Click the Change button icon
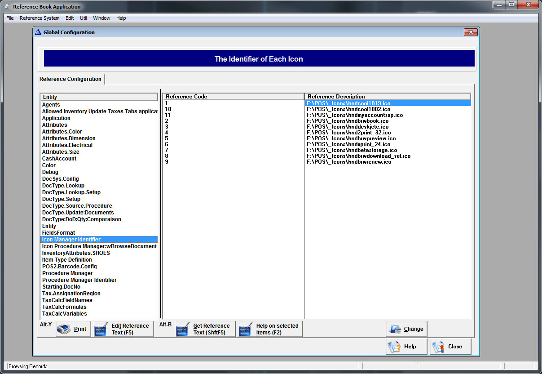Screen dimensions: 542x374 coord(395,329)
